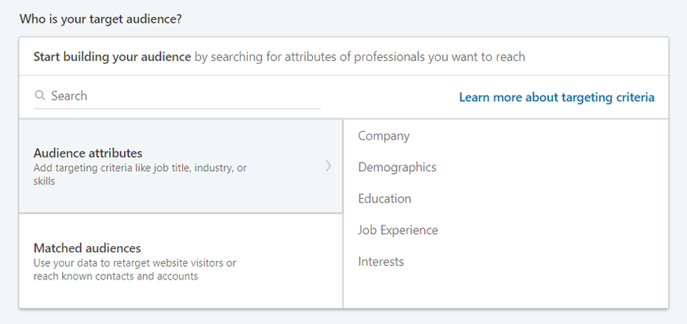Screen dimensions: 687x324
Task: Click the 'Use your data to retarget' description
Action: (135, 263)
